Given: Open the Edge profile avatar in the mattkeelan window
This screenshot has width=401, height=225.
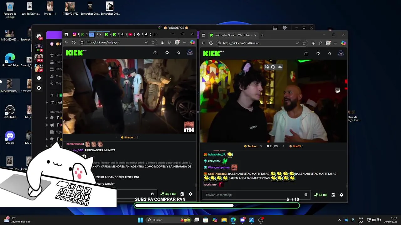Looking at the screenshot, I should [x=328, y=43].
